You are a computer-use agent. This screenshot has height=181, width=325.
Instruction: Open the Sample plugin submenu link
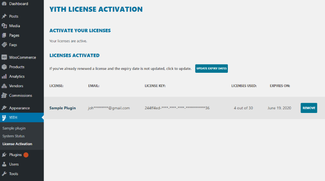point(14,128)
